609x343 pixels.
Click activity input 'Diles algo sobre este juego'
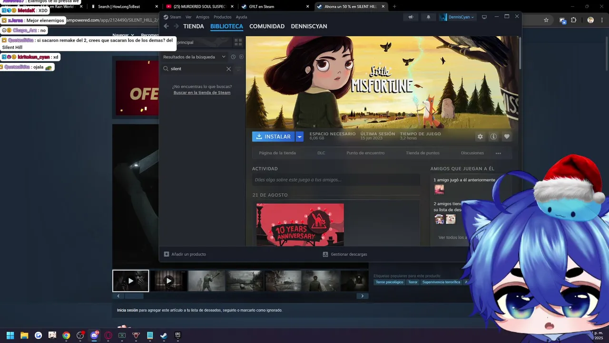click(336, 180)
